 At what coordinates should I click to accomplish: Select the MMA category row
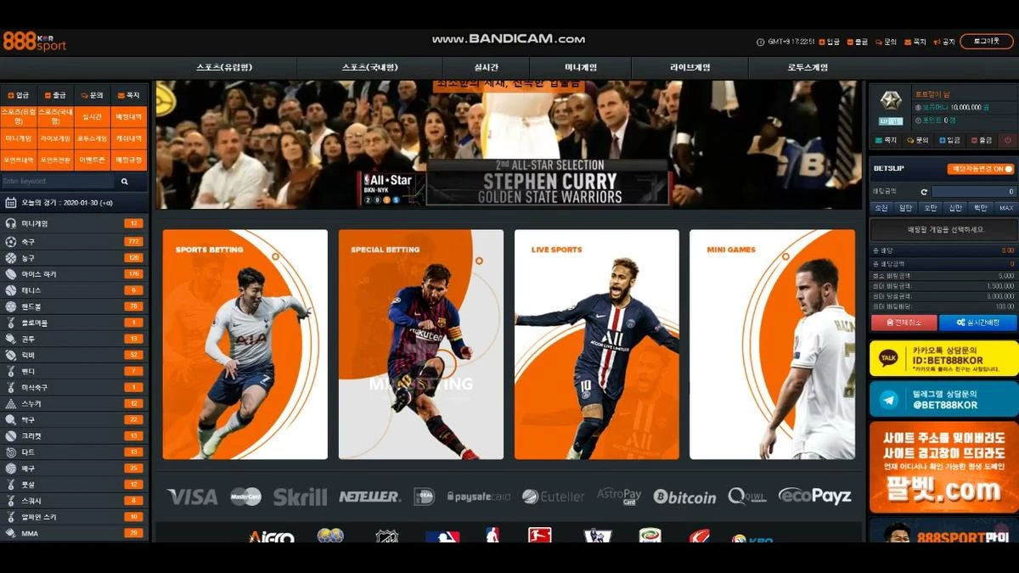point(75,533)
